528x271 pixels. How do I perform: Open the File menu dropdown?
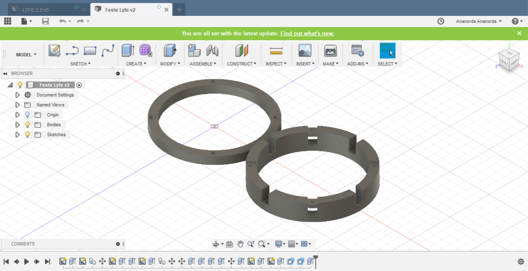point(26,21)
